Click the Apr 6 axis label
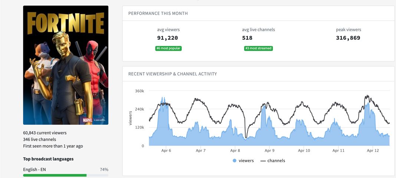Screen dimensions: 396x178 (x=166, y=151)
